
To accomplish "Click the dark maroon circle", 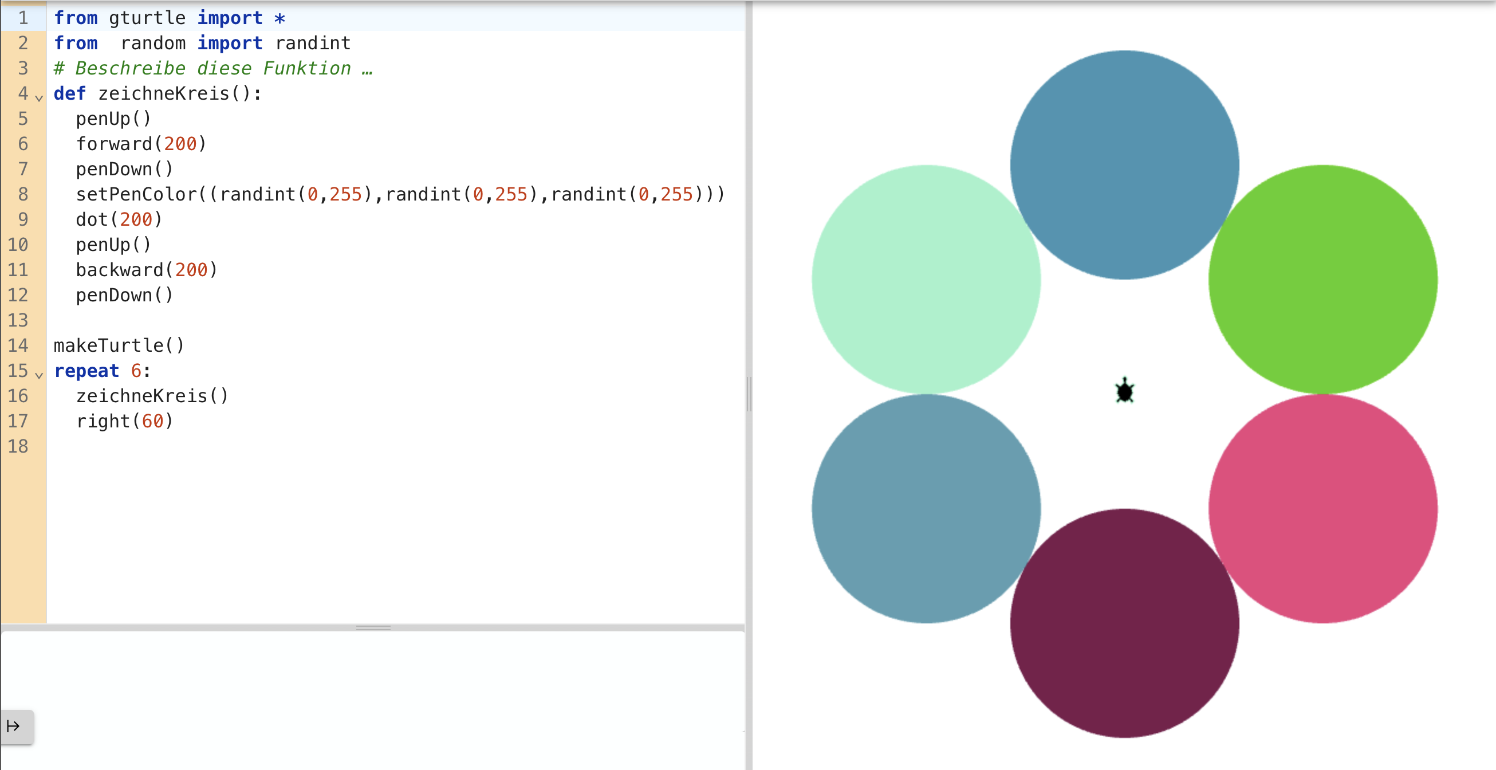I will point(1124,623).
